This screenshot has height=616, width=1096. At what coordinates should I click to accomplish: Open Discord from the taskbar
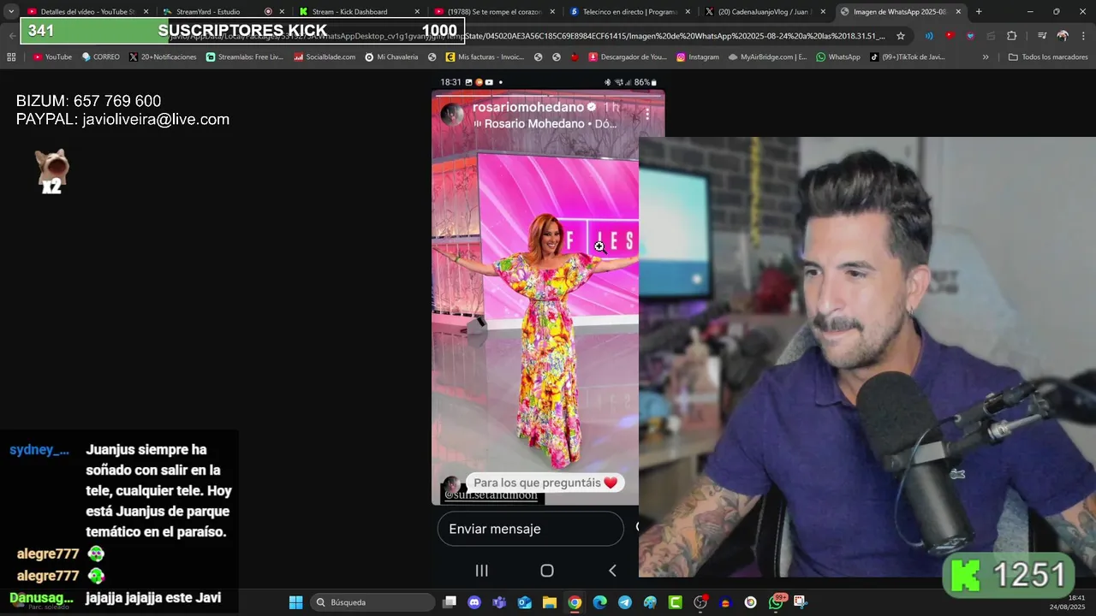(474, 602)
